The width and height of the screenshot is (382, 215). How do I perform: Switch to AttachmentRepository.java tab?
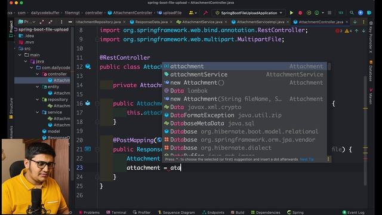pyautogui.click(x=98, y=22)
